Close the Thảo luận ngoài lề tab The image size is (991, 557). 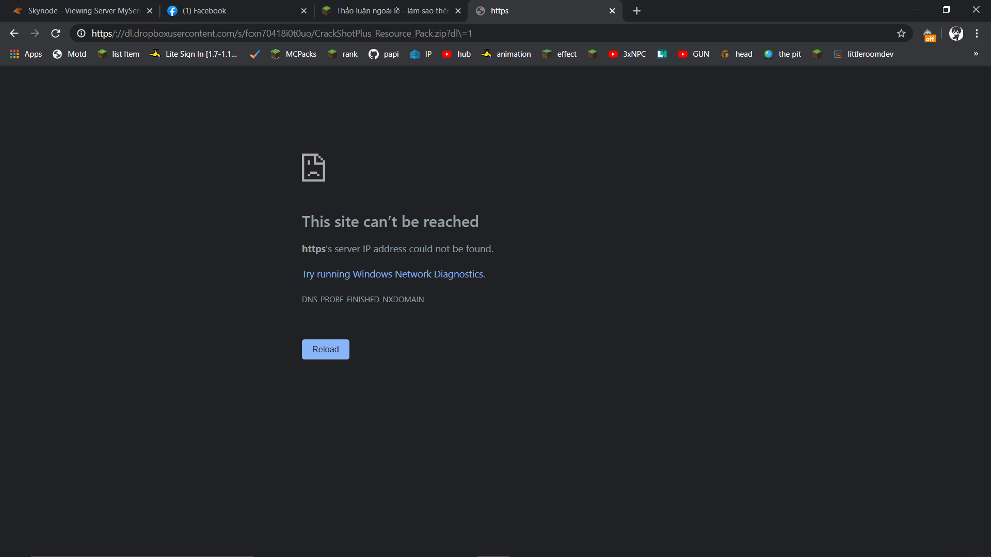[x=458, y=11]
